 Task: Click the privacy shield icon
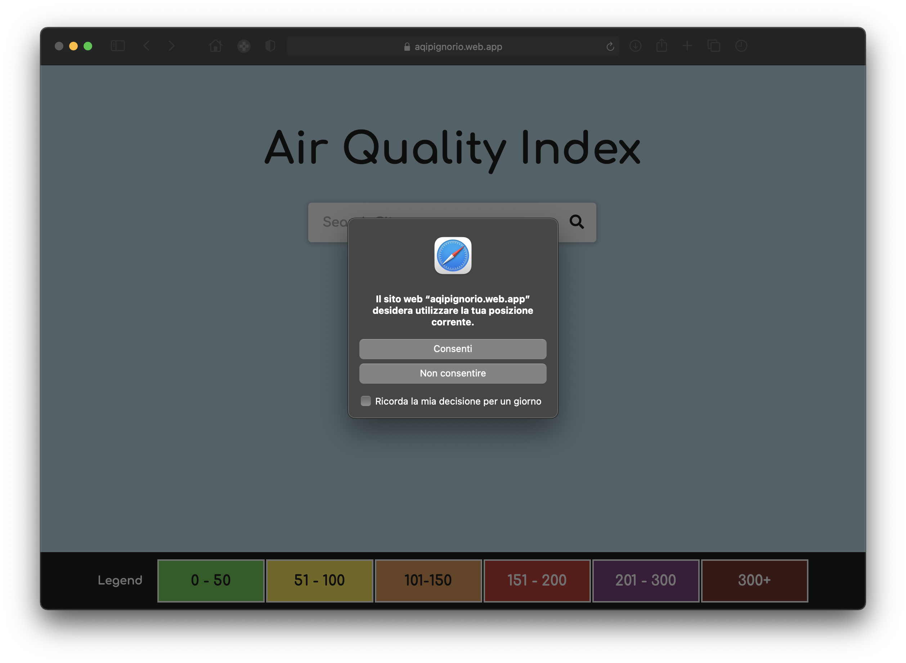pyautogui.click(x=270, y=46)
